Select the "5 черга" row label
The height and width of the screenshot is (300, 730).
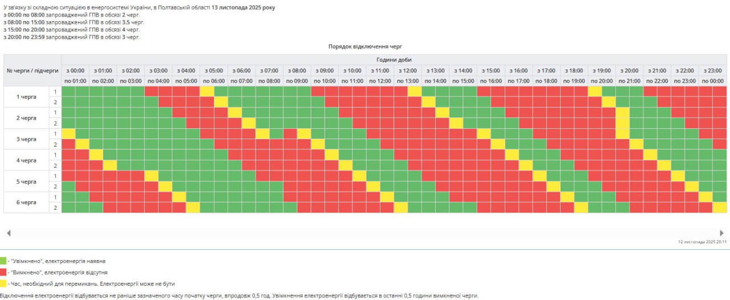pos(26,181)
